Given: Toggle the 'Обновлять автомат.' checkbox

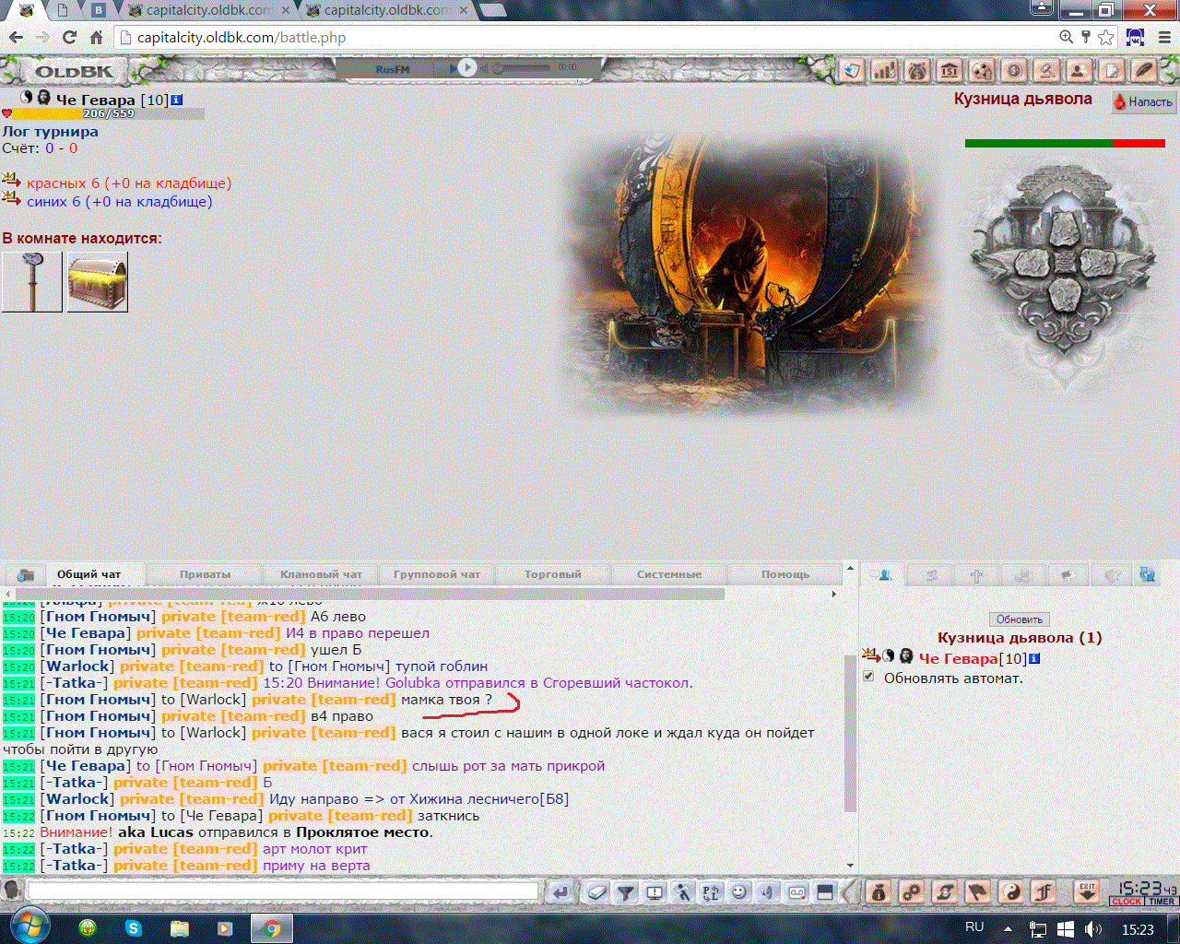Looking at the screenshot, I should (868, 677).
